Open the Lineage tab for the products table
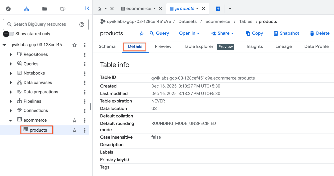This screenshot has width=334, height=176. pos(283,46)
